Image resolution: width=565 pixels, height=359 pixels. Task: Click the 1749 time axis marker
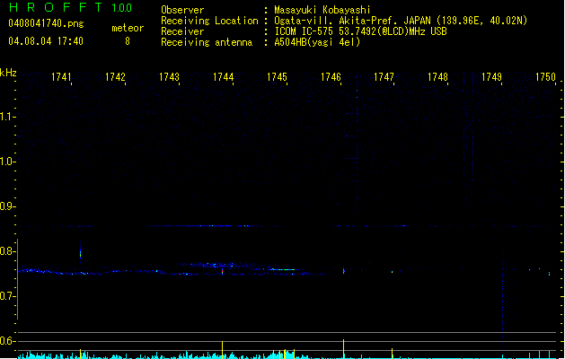pyautogui.click(x=491, y=77)
